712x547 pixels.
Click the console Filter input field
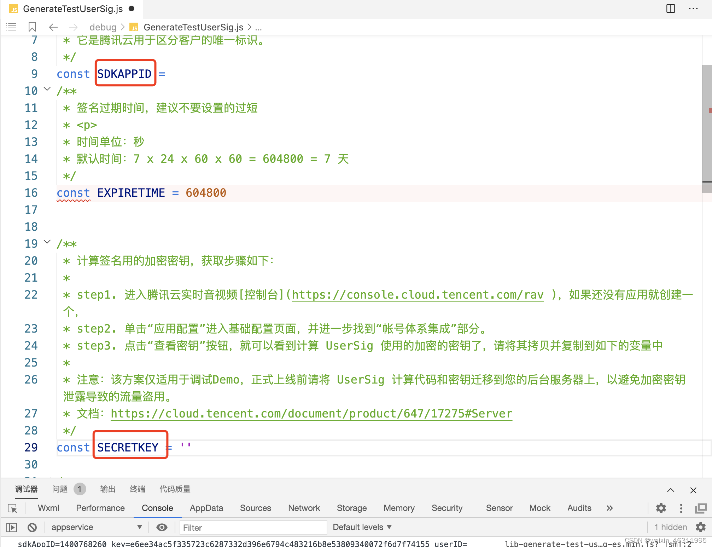(253, 528)
